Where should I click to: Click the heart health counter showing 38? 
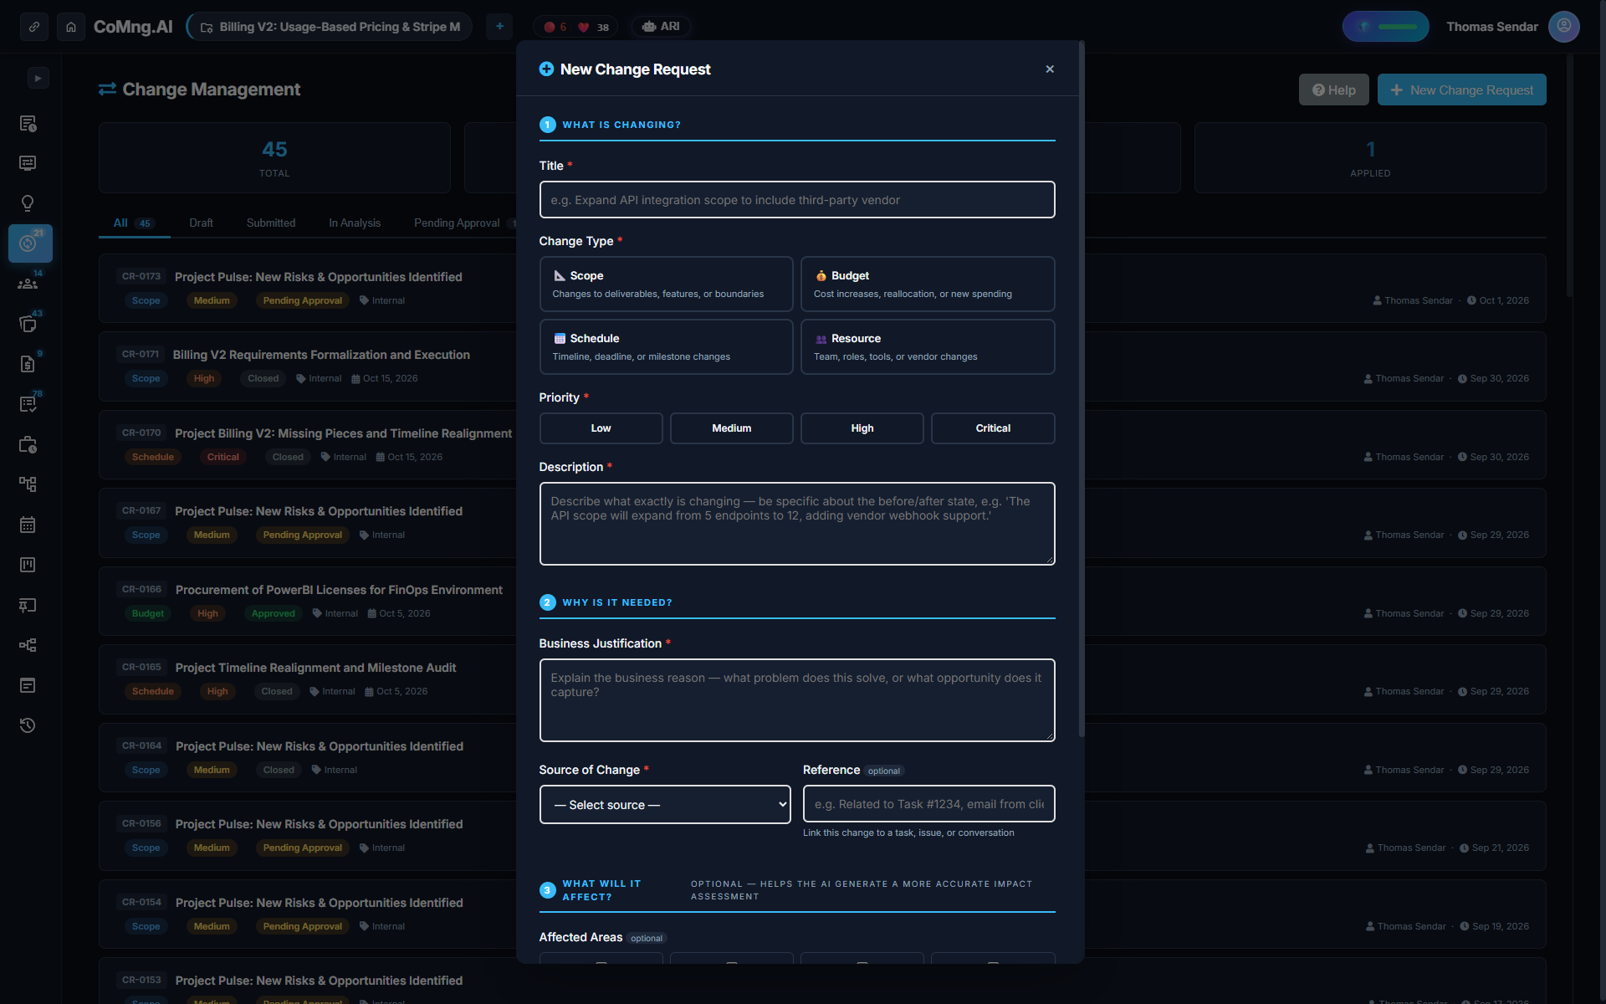(593, 28)
